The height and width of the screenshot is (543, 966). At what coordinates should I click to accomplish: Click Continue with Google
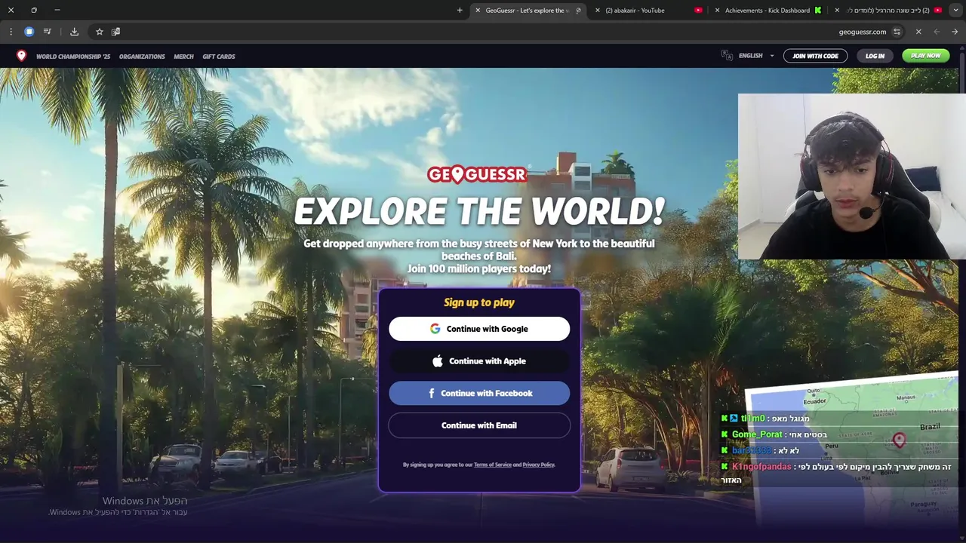(x=479, y=329)
